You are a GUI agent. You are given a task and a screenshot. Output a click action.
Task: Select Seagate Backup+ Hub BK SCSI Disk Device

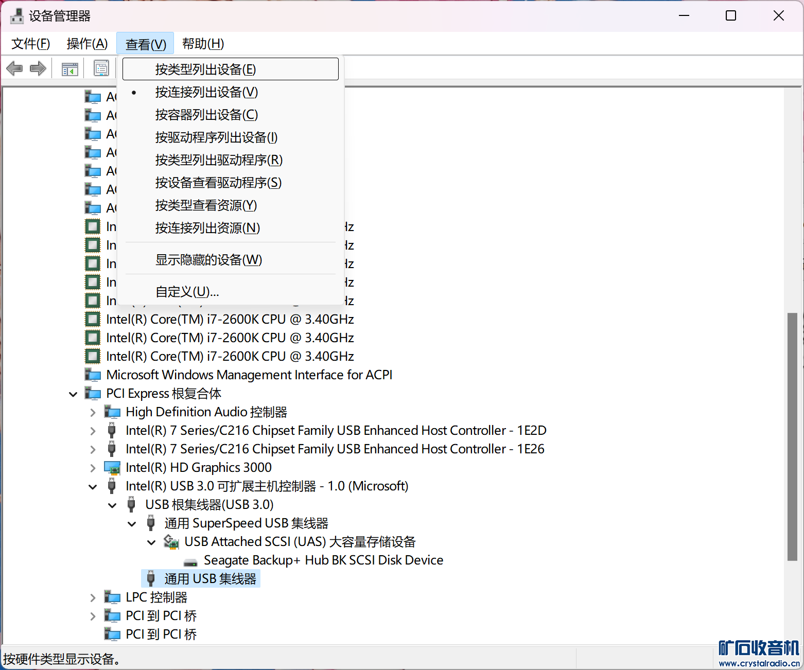324,560
